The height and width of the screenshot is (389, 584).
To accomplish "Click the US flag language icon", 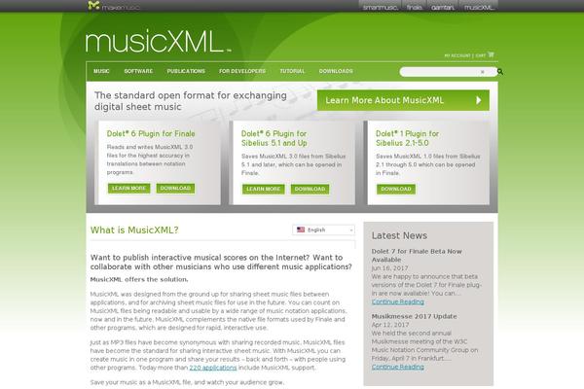I will click(x=301, y=230).
